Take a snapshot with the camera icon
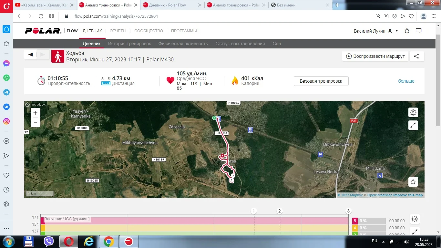The width and height of the screenshot is (441, 248). point(386,16)
